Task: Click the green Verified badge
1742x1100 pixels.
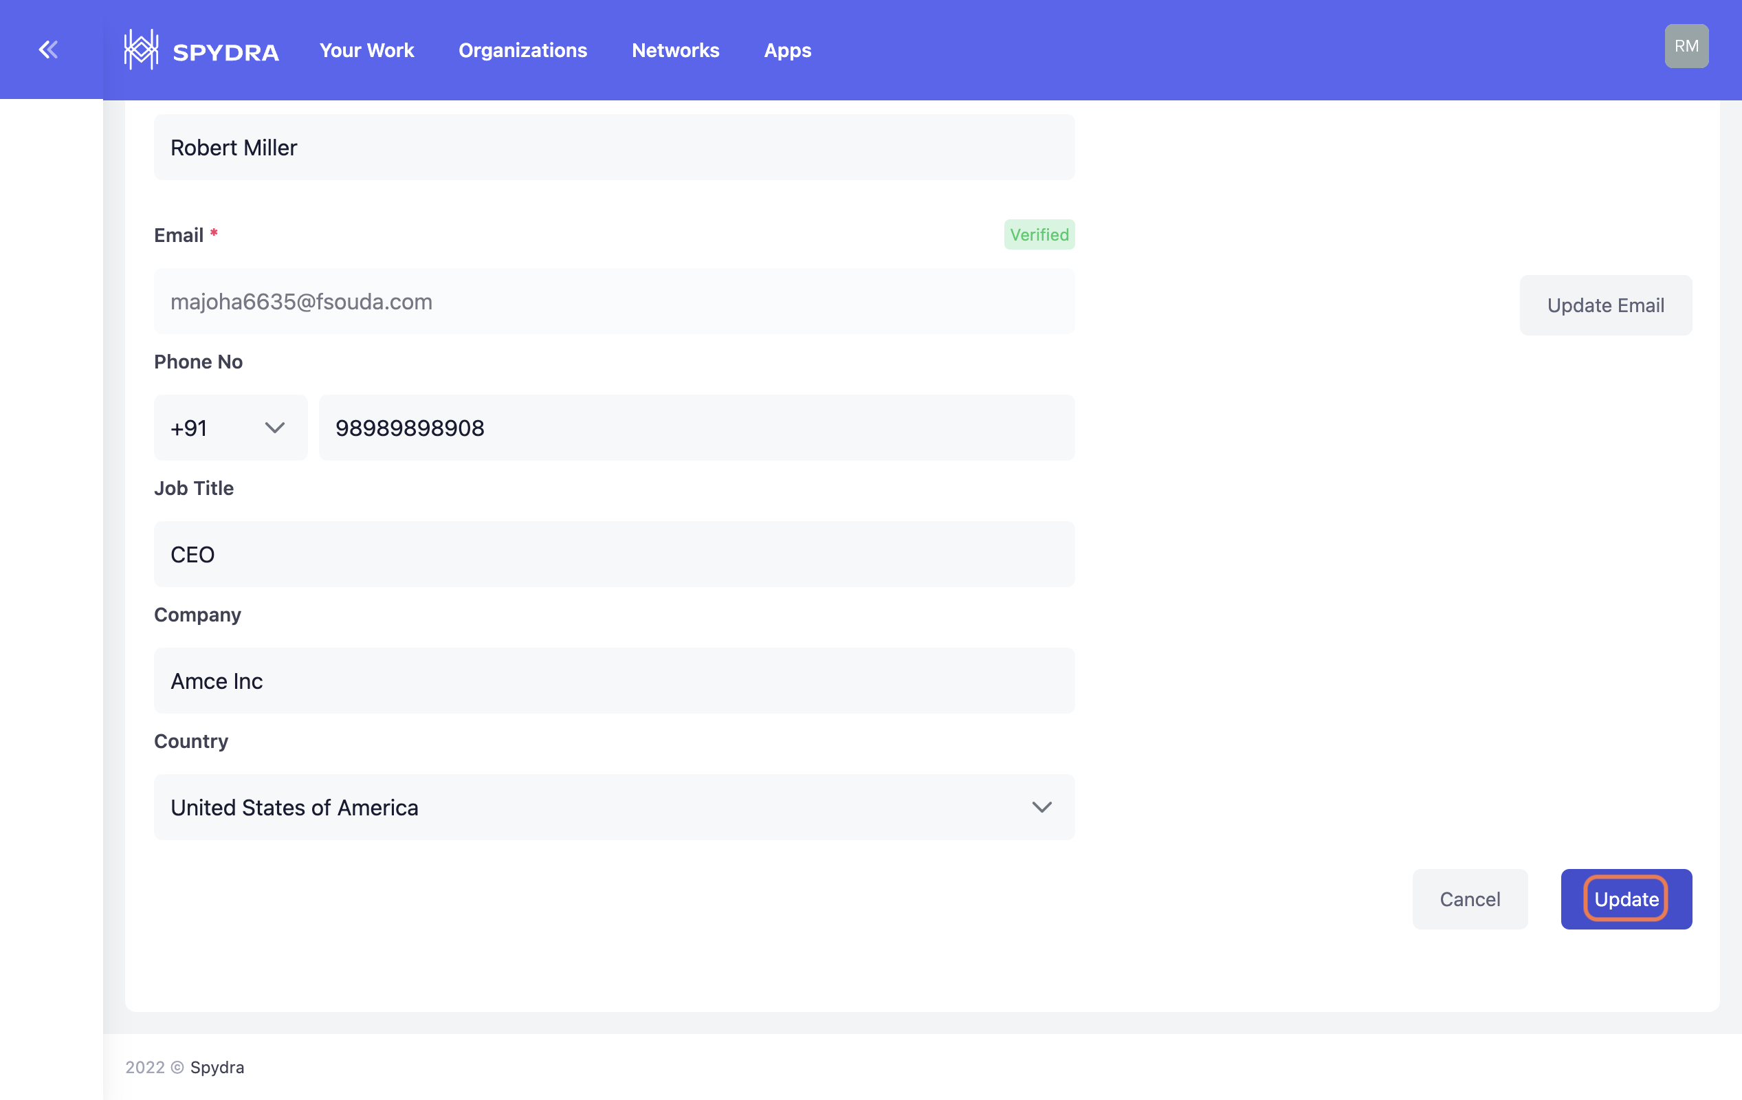Action: (x=1039, y=234)
